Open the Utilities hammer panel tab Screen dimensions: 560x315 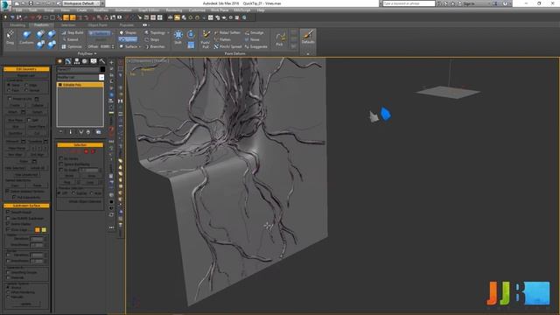coord(102,61)
